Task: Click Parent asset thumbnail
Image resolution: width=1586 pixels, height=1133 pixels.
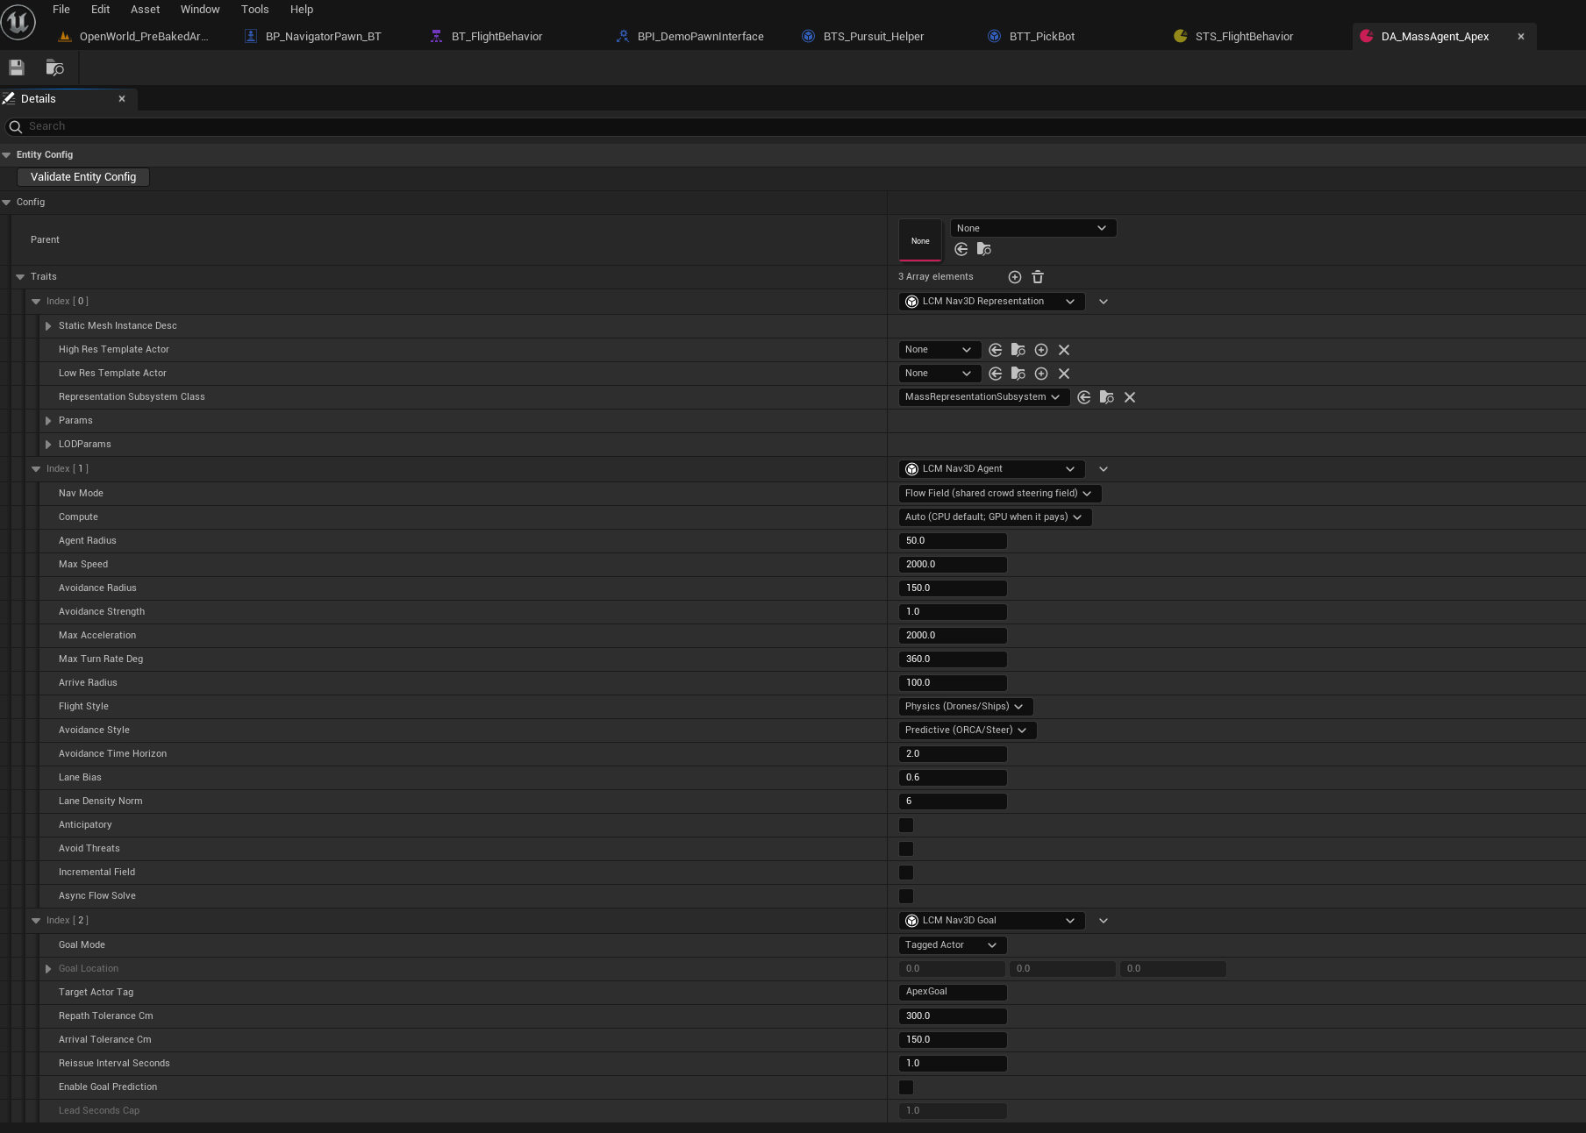Action: (x=920, y=240)
